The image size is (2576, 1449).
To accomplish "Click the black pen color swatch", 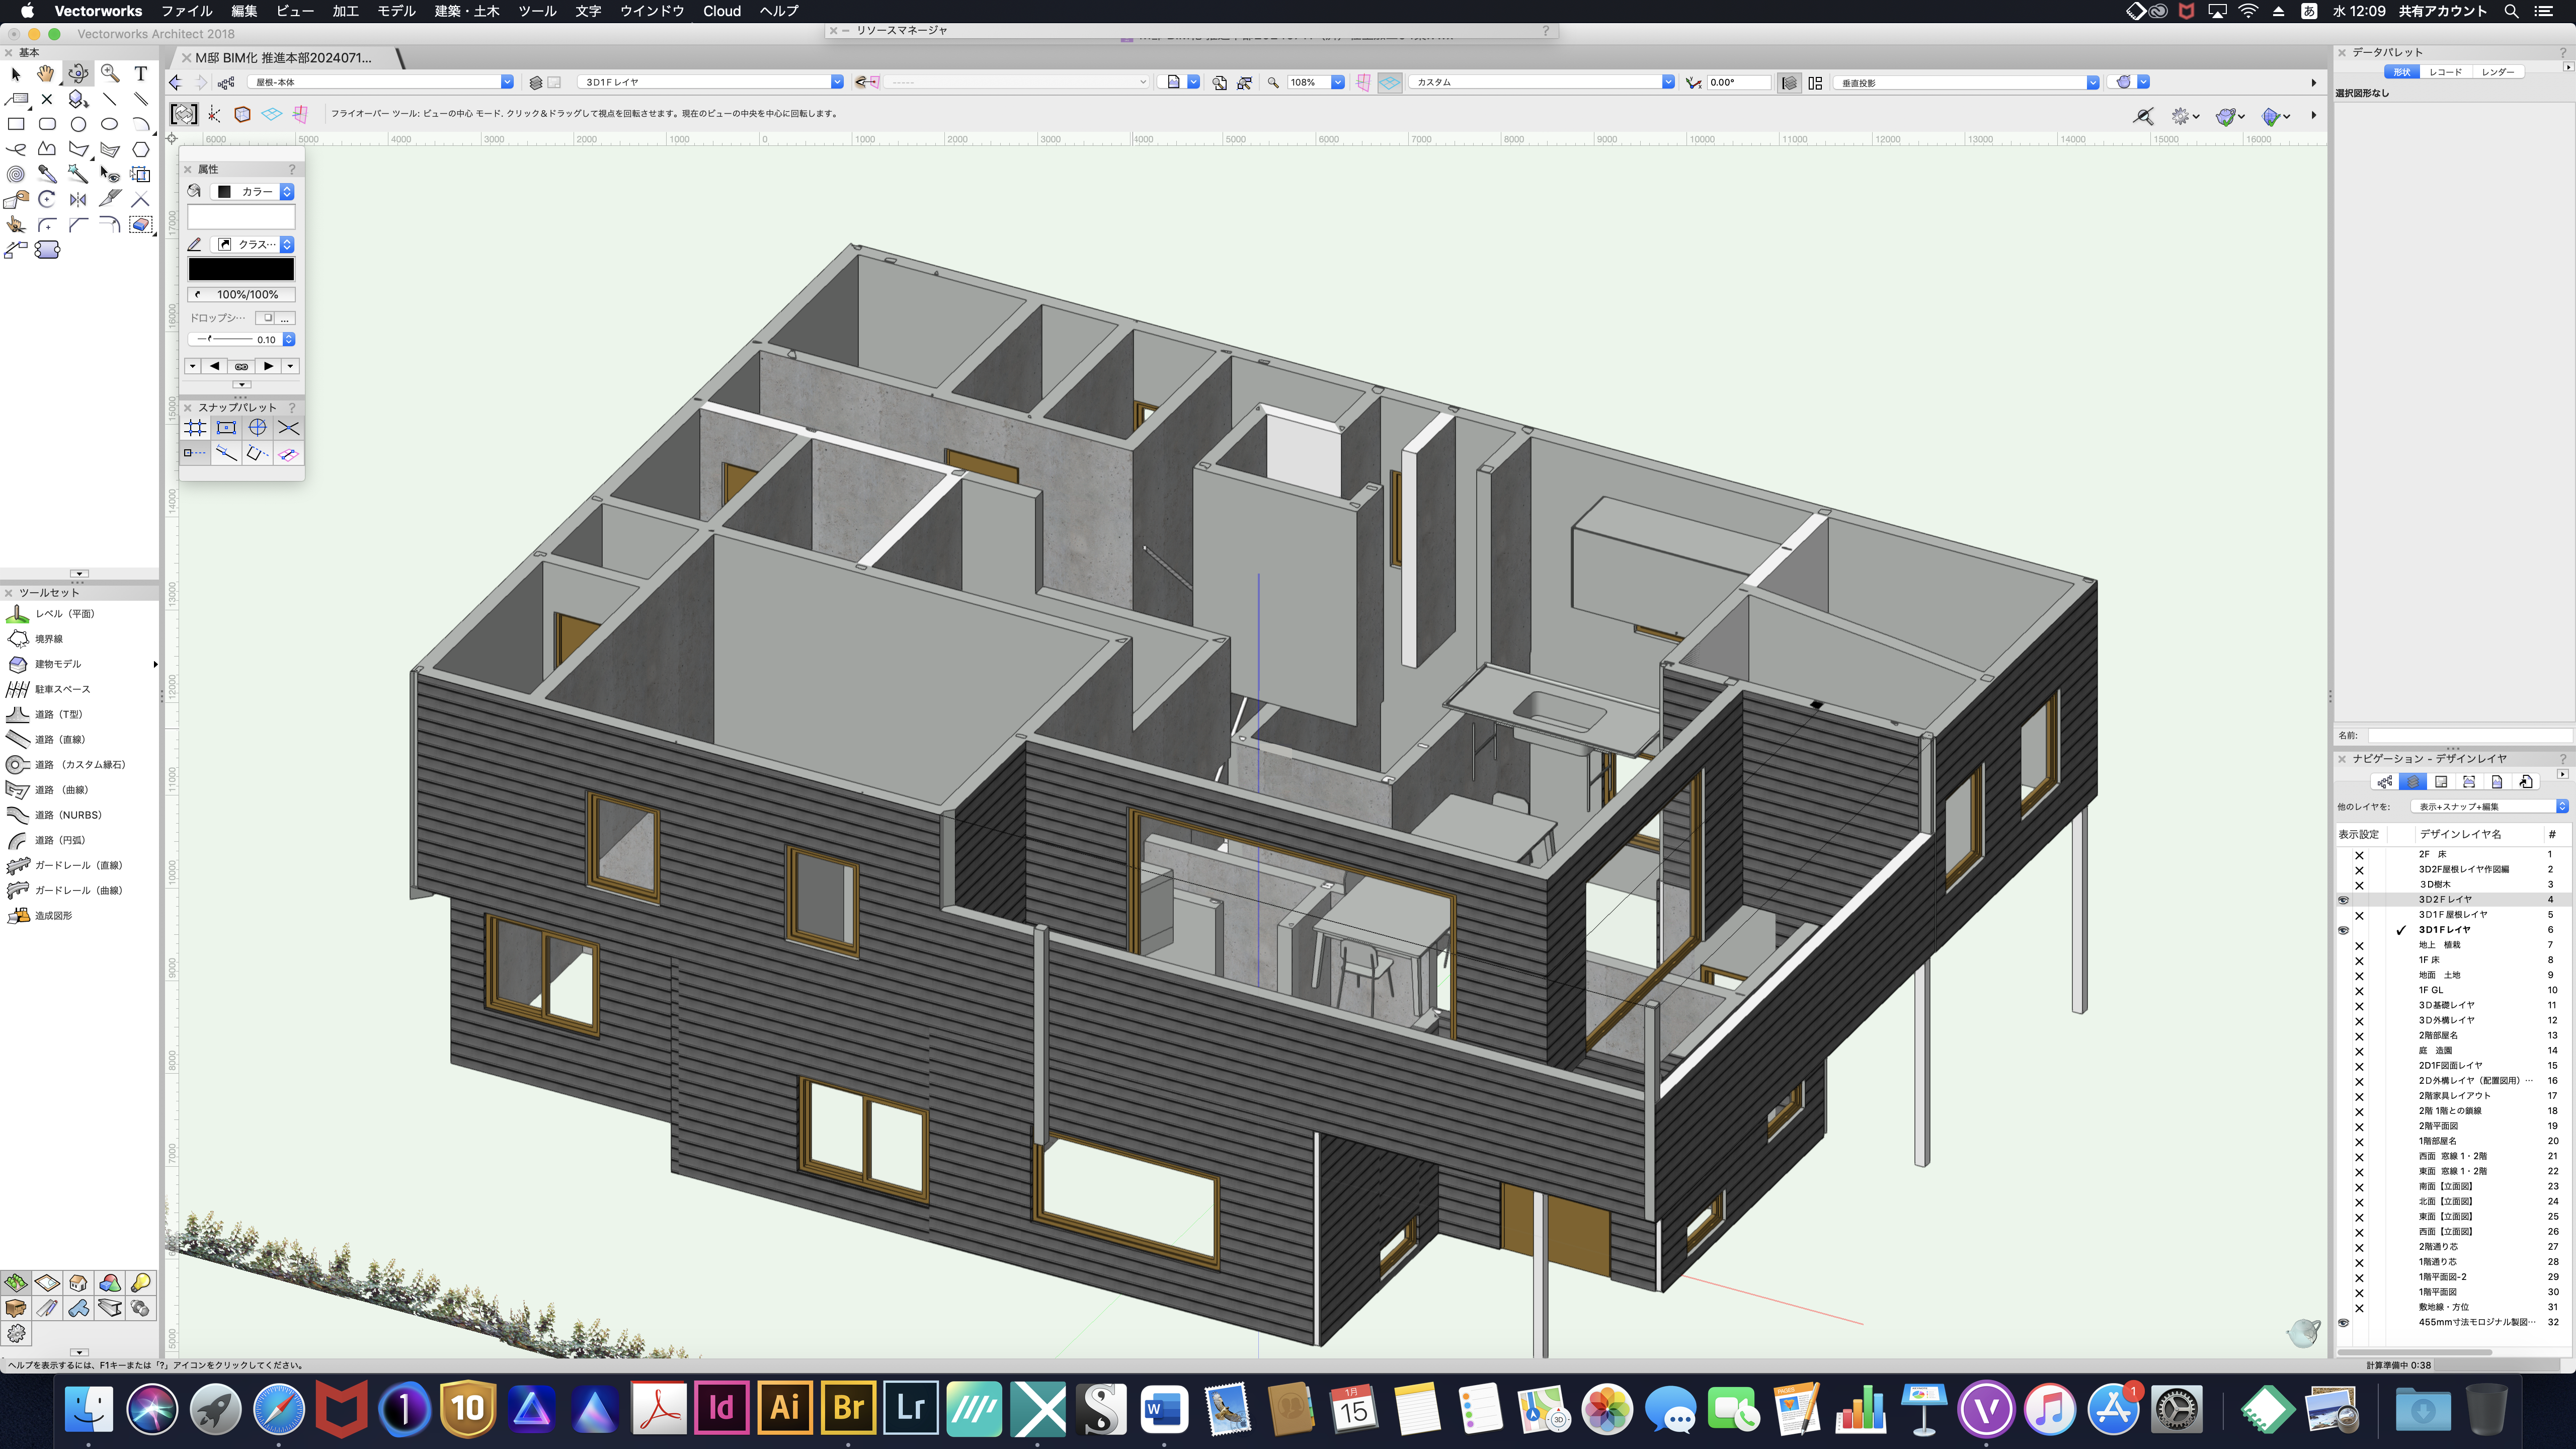I will 241,269.
